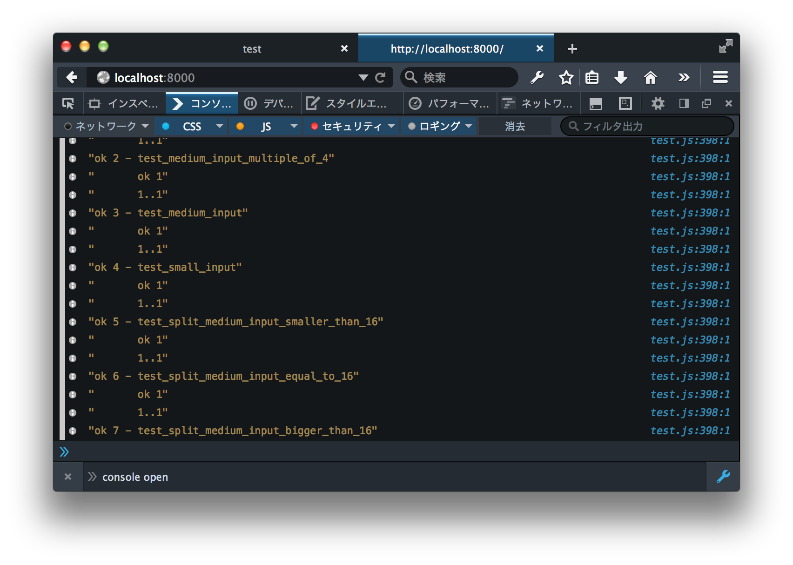Image resolution: width=793 pixels, height=565 pixels.
Task: Toggle the JS log filter
Action: (266, 126)
